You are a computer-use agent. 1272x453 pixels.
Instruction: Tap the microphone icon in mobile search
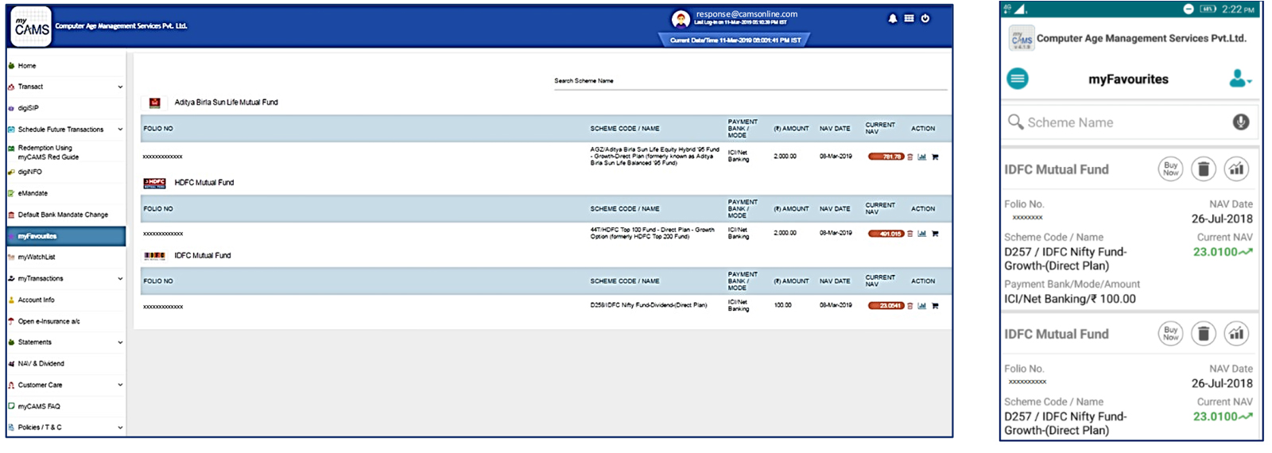(1240, 122)
